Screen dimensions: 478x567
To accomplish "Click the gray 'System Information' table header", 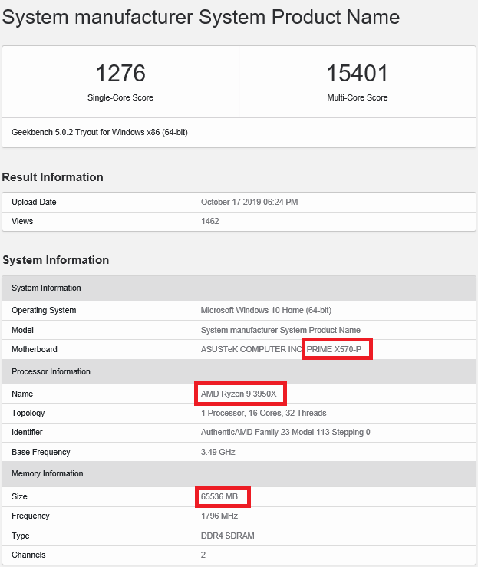I will [239, 288].
